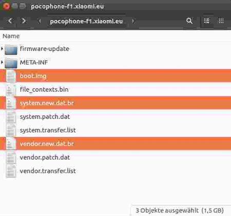Click the path bar right scroll chevron
The height and width of the screenshot is (216, 231).
point(133,22)
